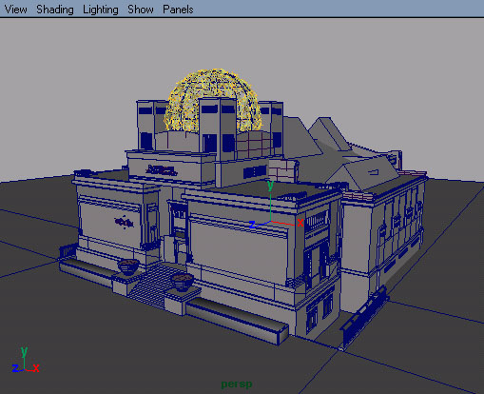This screenshot has height=394, width=484.
Task: Select the right planter bowl by stairs
Action: click(x=182, y=282)
